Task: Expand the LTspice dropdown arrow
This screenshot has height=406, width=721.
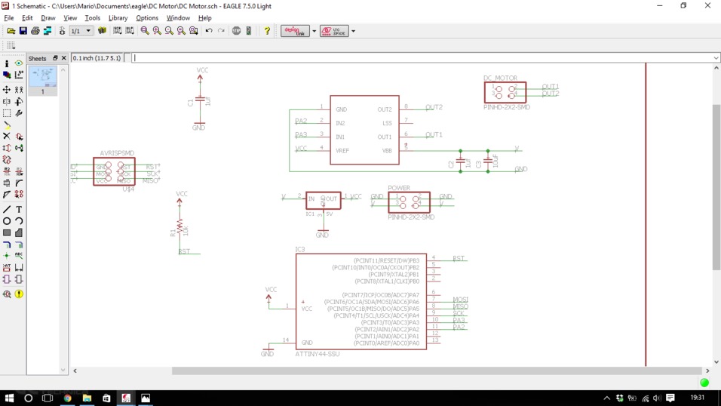Action: point(353,31)
